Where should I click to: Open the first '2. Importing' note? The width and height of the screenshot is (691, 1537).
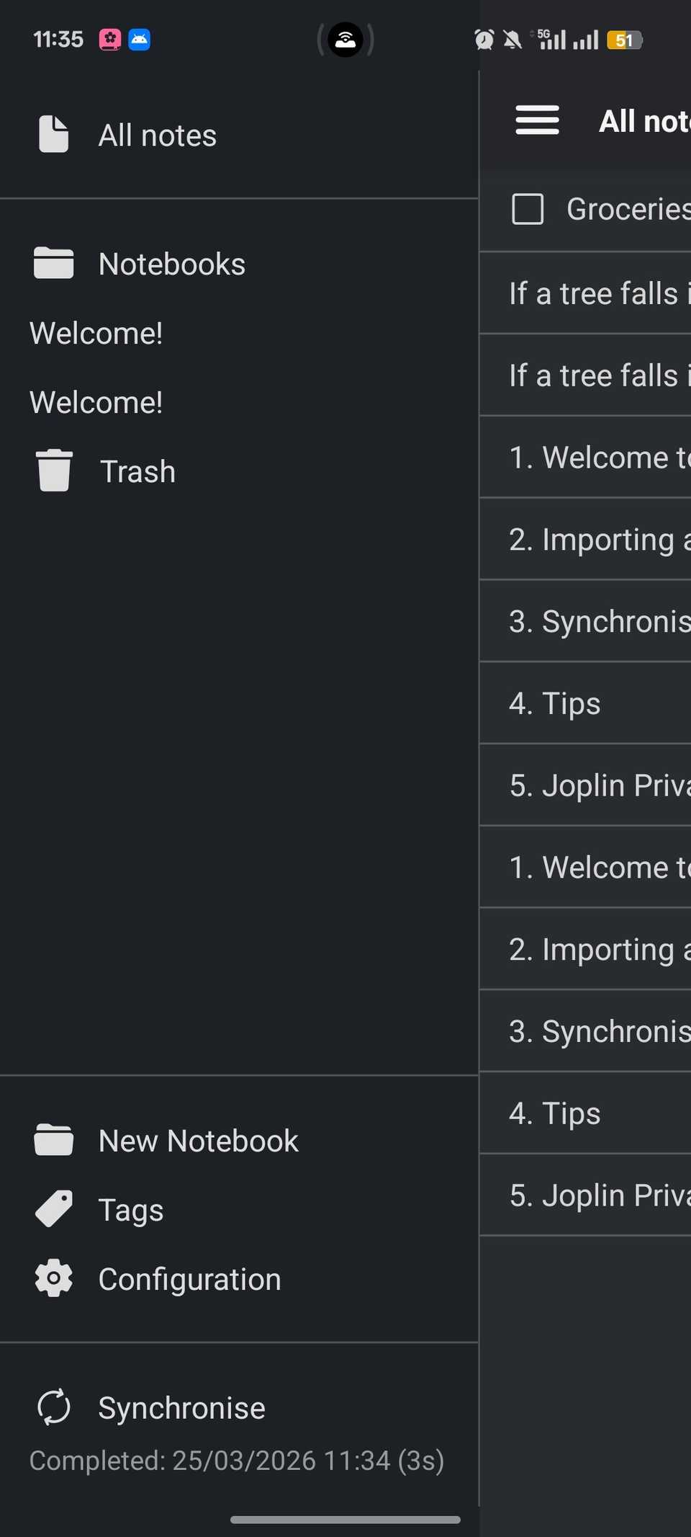[x=597, y=540]
